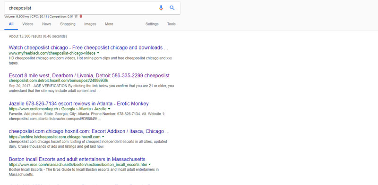Click the star icon beside Competition value
This screenshot has height=185, width=378.
pos(76,16)
